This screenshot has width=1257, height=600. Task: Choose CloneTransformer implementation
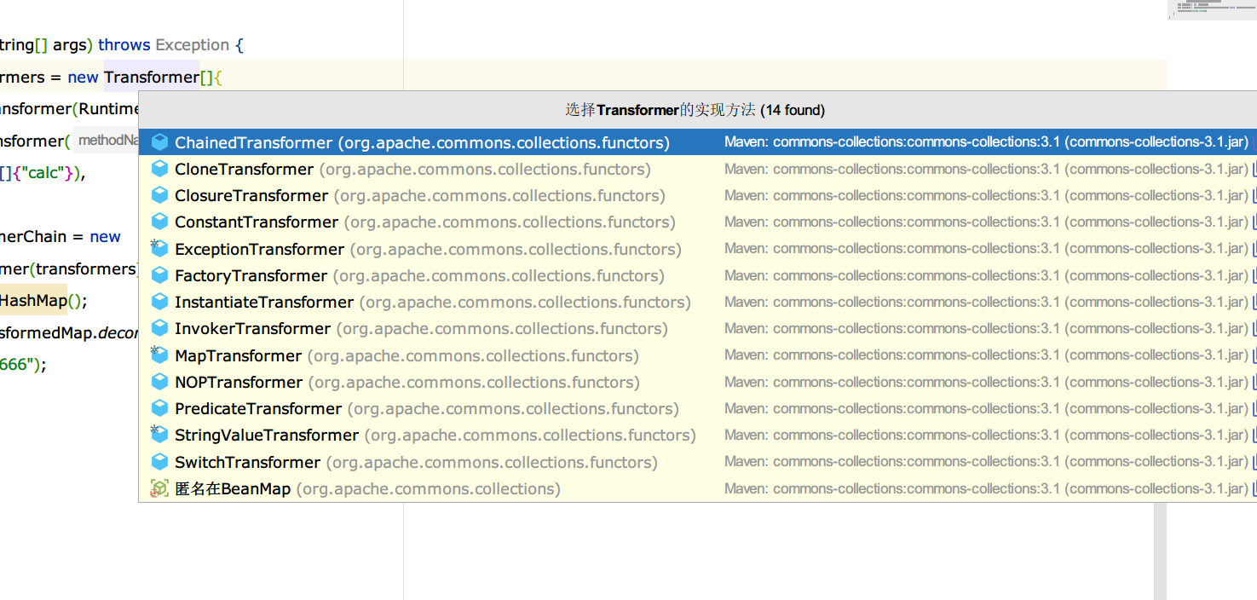(x=697, y=169)
